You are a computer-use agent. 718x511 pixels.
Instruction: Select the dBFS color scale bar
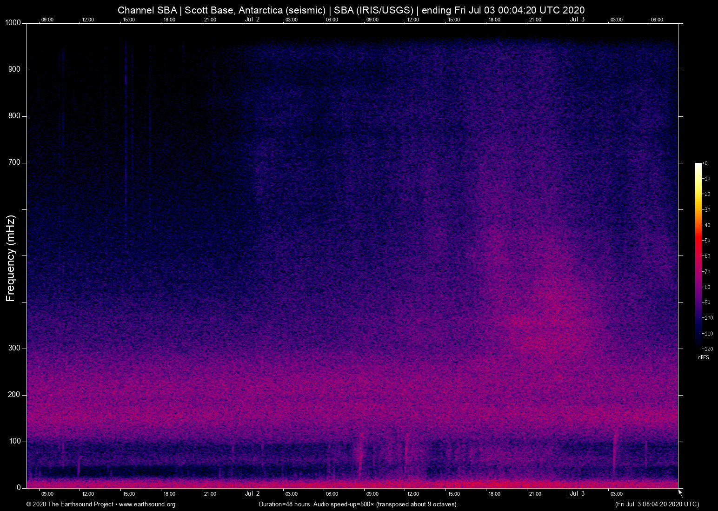[x=698, y=256]
